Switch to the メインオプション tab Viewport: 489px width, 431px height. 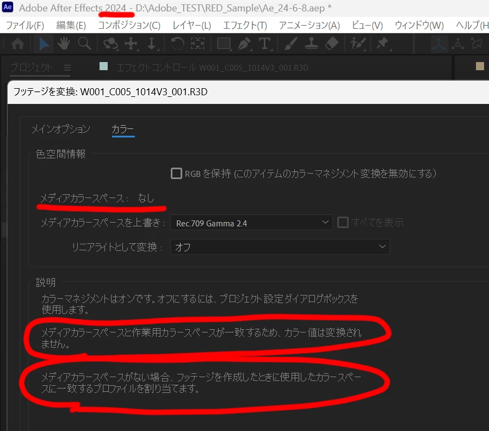[x=61, y=129]
